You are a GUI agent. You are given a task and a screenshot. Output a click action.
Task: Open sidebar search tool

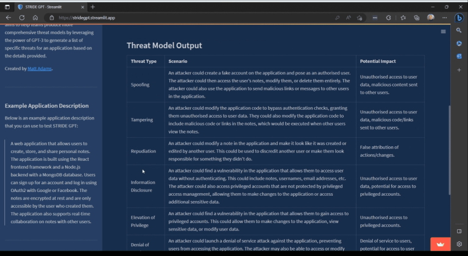coord(459,30)
